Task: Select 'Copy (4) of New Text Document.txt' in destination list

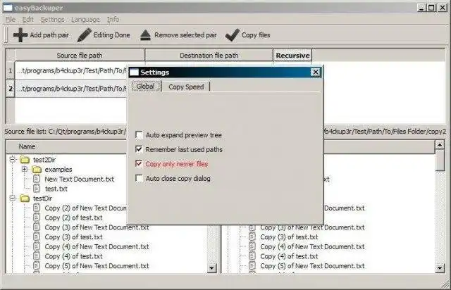Action: [x=312, y=246]
